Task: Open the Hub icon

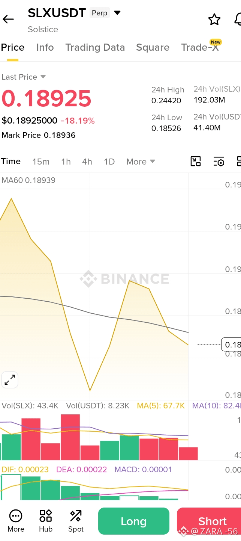Action: (x=46, y=521)
